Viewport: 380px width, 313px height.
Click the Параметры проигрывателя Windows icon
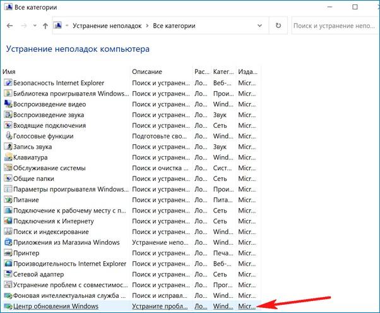pos(8,189)
